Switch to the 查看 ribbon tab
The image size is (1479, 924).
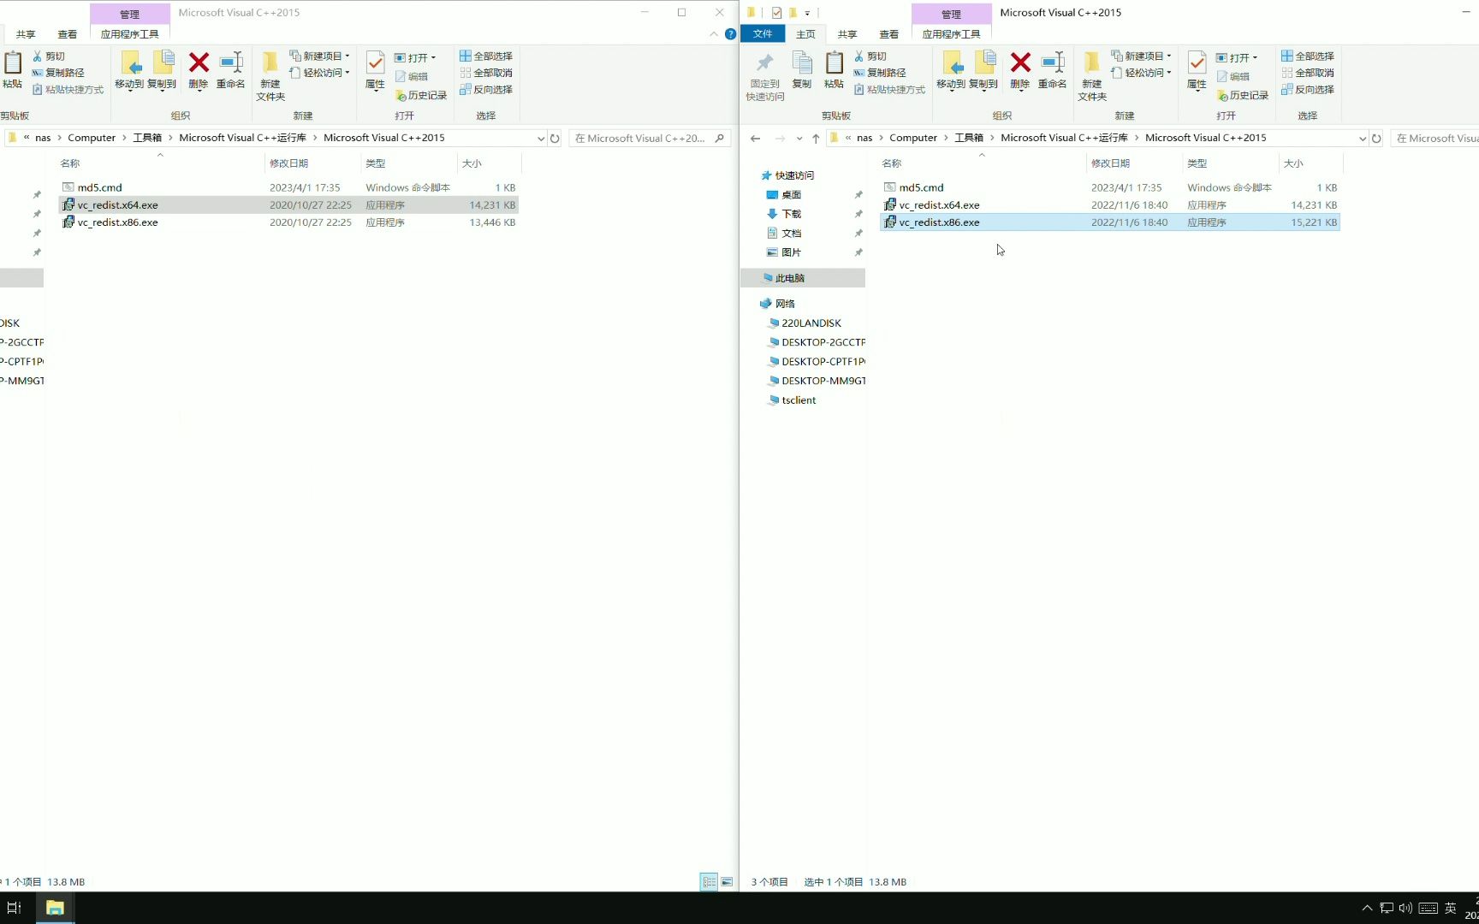pyautogui.click(x=889, y=33)
